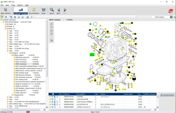Click the tree panel horizontal scrollbar
176x113 pixels.
21,110
